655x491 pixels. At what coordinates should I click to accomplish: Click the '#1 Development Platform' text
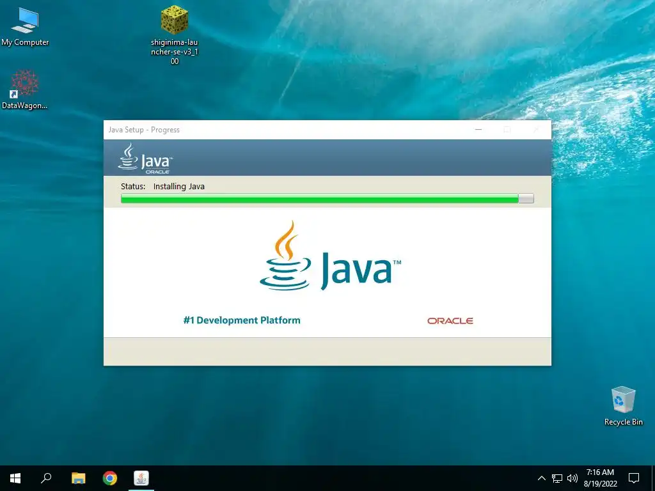[x=242, y=320]
